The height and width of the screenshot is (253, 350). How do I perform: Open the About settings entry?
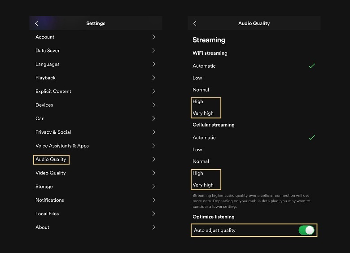(x=42, y=227)
